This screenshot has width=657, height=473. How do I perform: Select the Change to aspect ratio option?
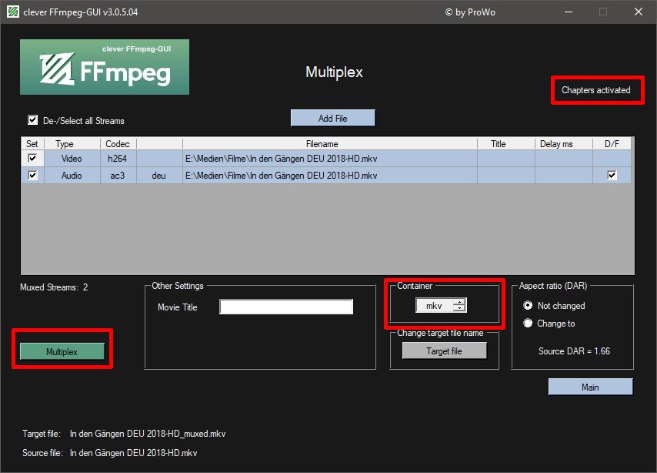tap(528, 324)
